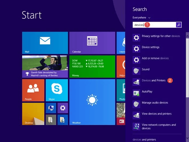Open the This PC small tile
The height and width of the screenshot is (142, 189).
tap(51, 108)
